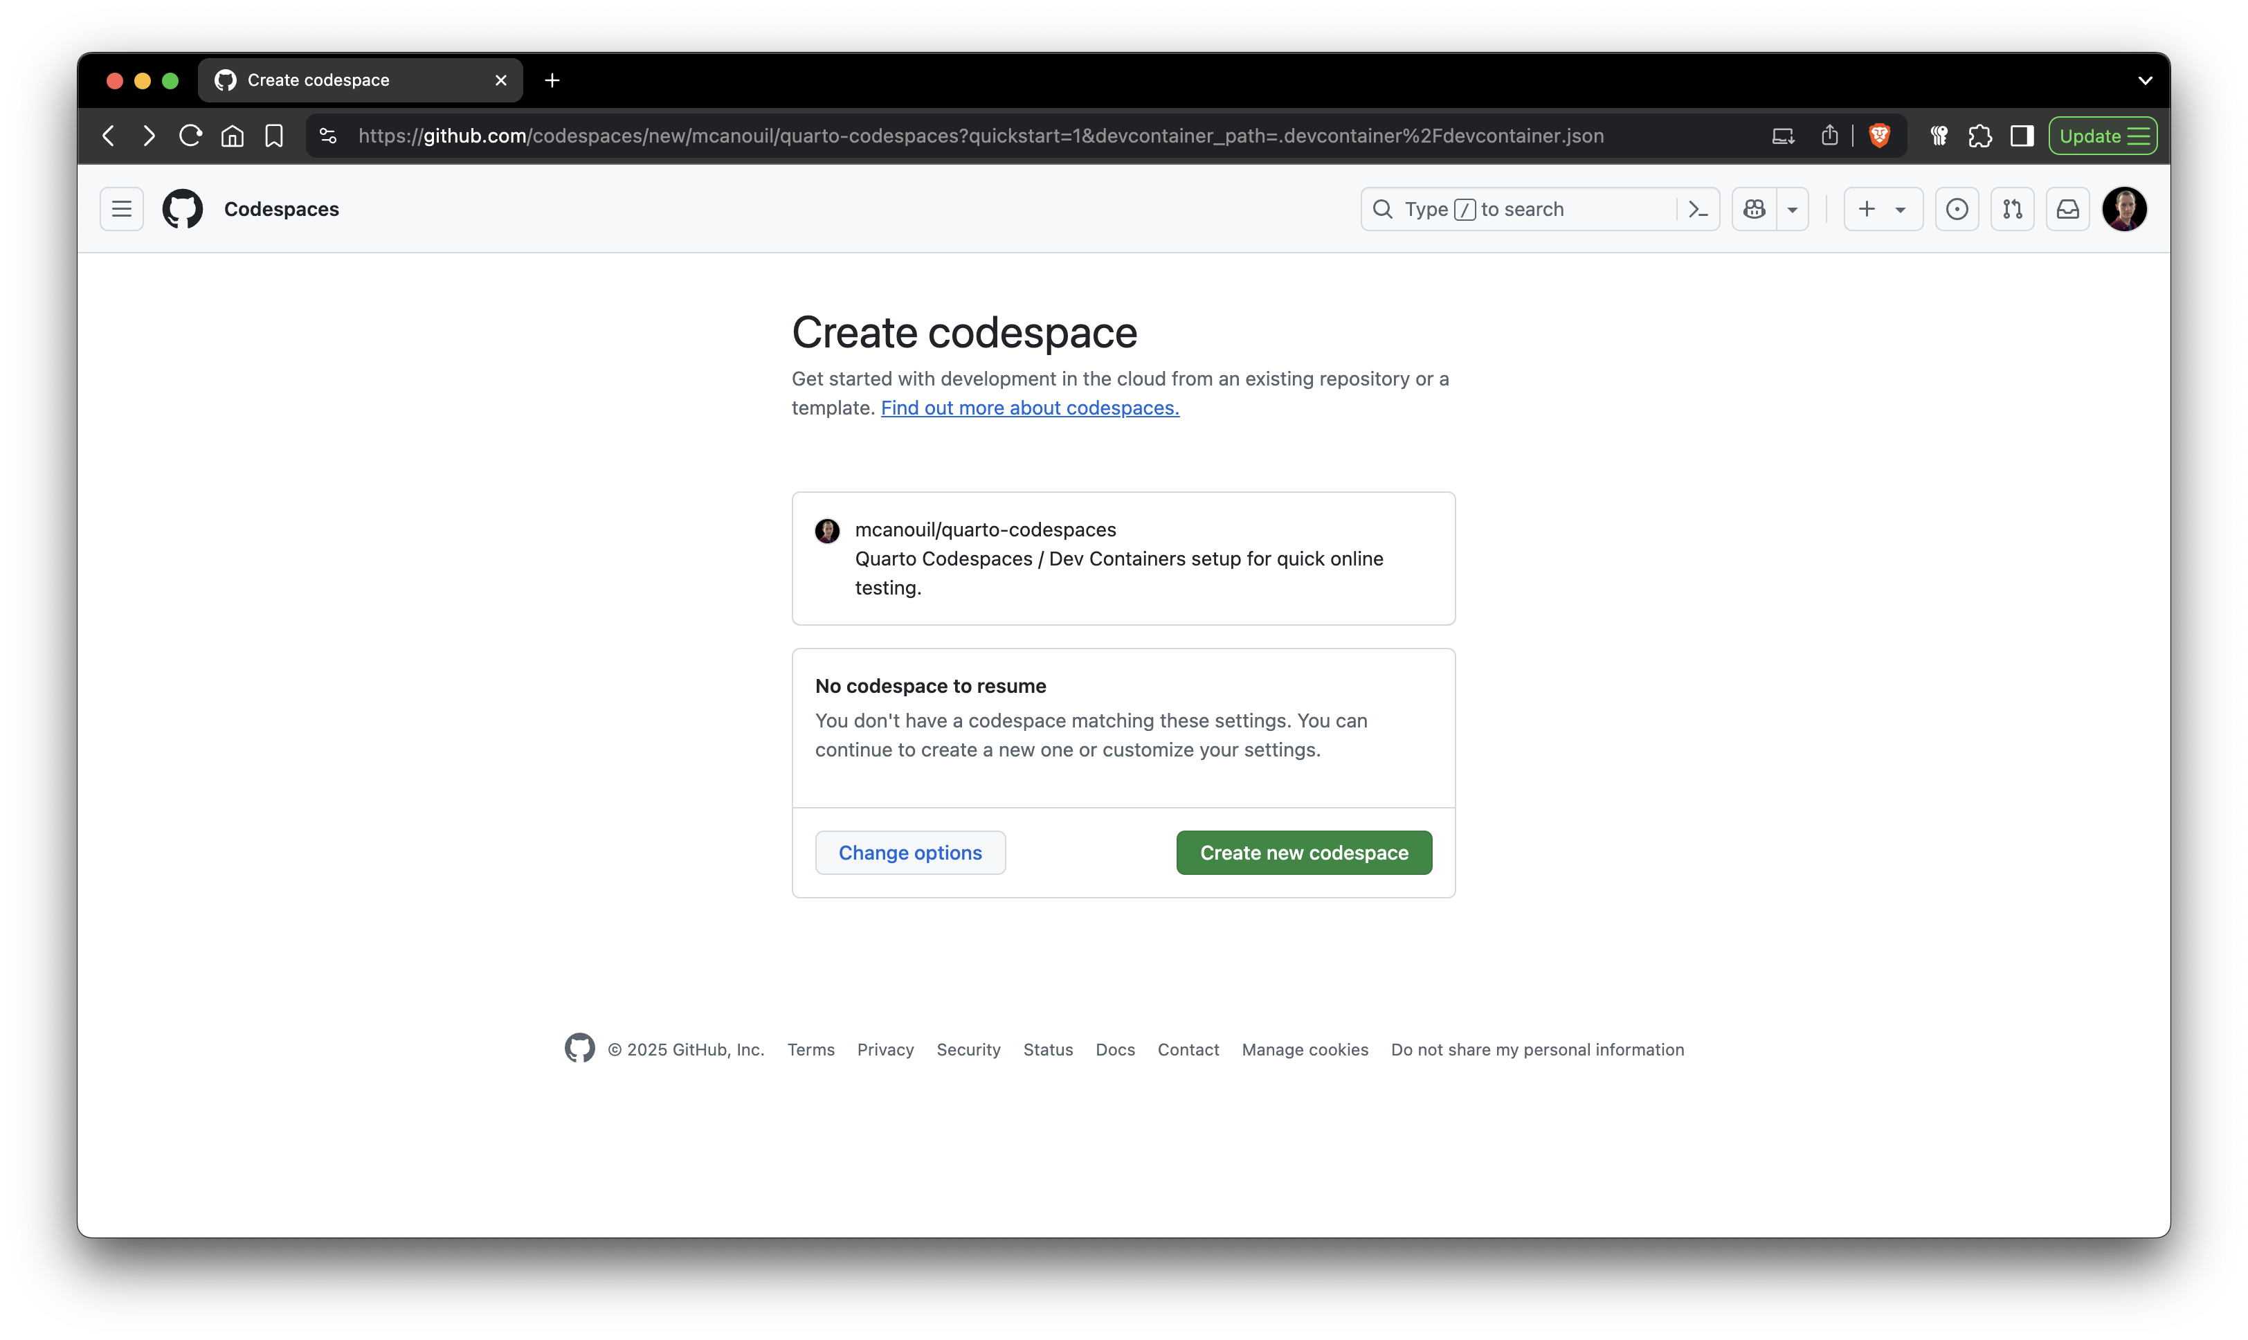Image resolution: width=2248 pixels, height=1340 pixels.
Task: Open the notifications inbox icon
Action: point(2067,208)
